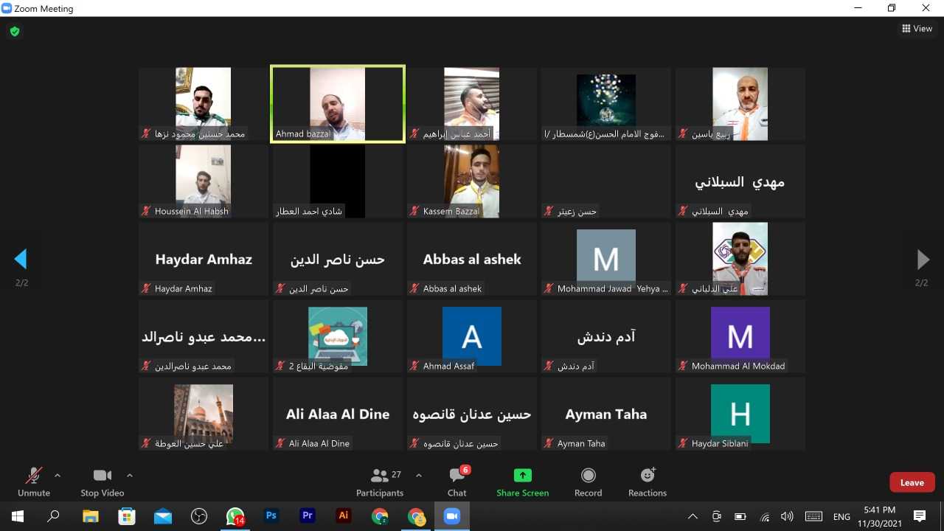Toggle Stop Video camera button
The image size is (944, 531).
(102, 482)
